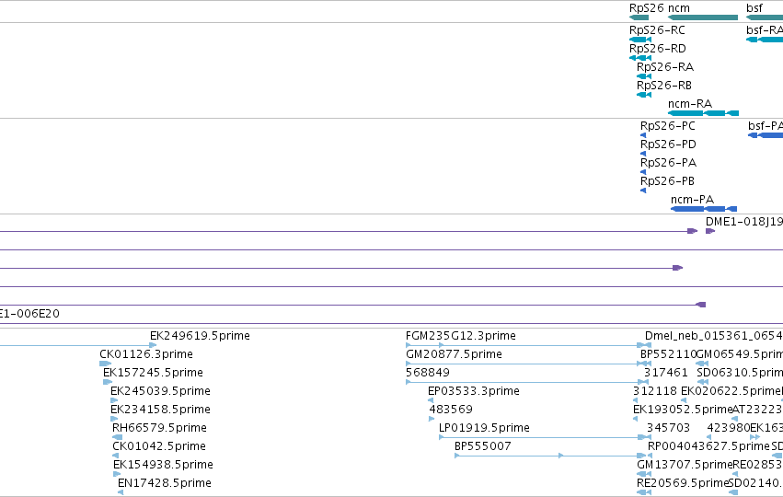
Task: Select the EK249619.5prime label
Action: (200, 336)
